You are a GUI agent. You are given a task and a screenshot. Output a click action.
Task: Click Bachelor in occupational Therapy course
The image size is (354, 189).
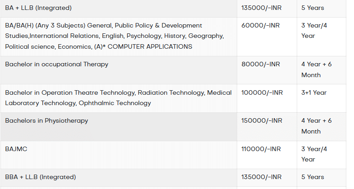pos(57,65)
